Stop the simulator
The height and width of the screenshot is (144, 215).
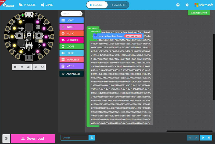[x=15, y=67]
